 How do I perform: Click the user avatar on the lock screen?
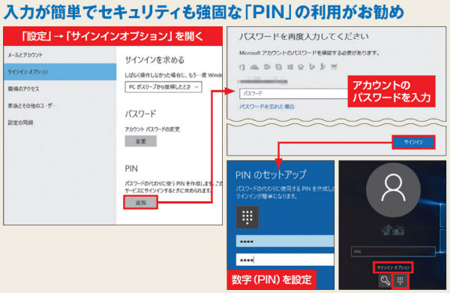point(394,190)
